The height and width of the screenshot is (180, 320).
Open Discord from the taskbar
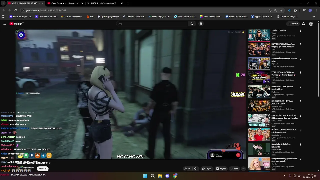tap(167, 176)
